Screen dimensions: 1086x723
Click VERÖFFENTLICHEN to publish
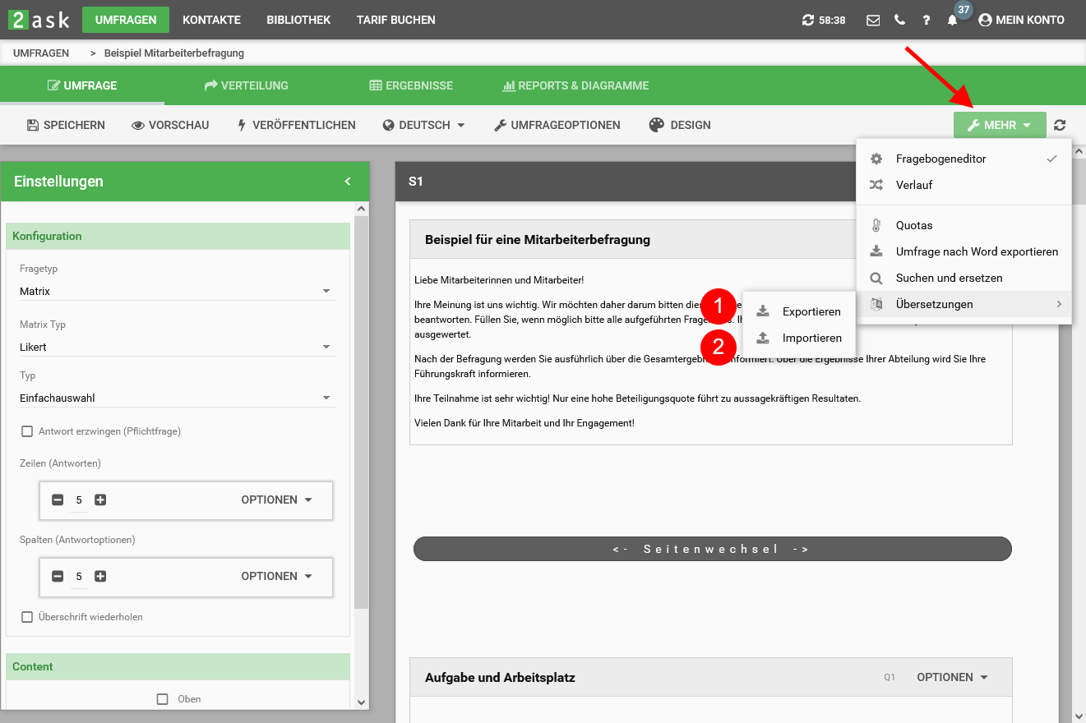pyautogui.click(x=296, y=125)
